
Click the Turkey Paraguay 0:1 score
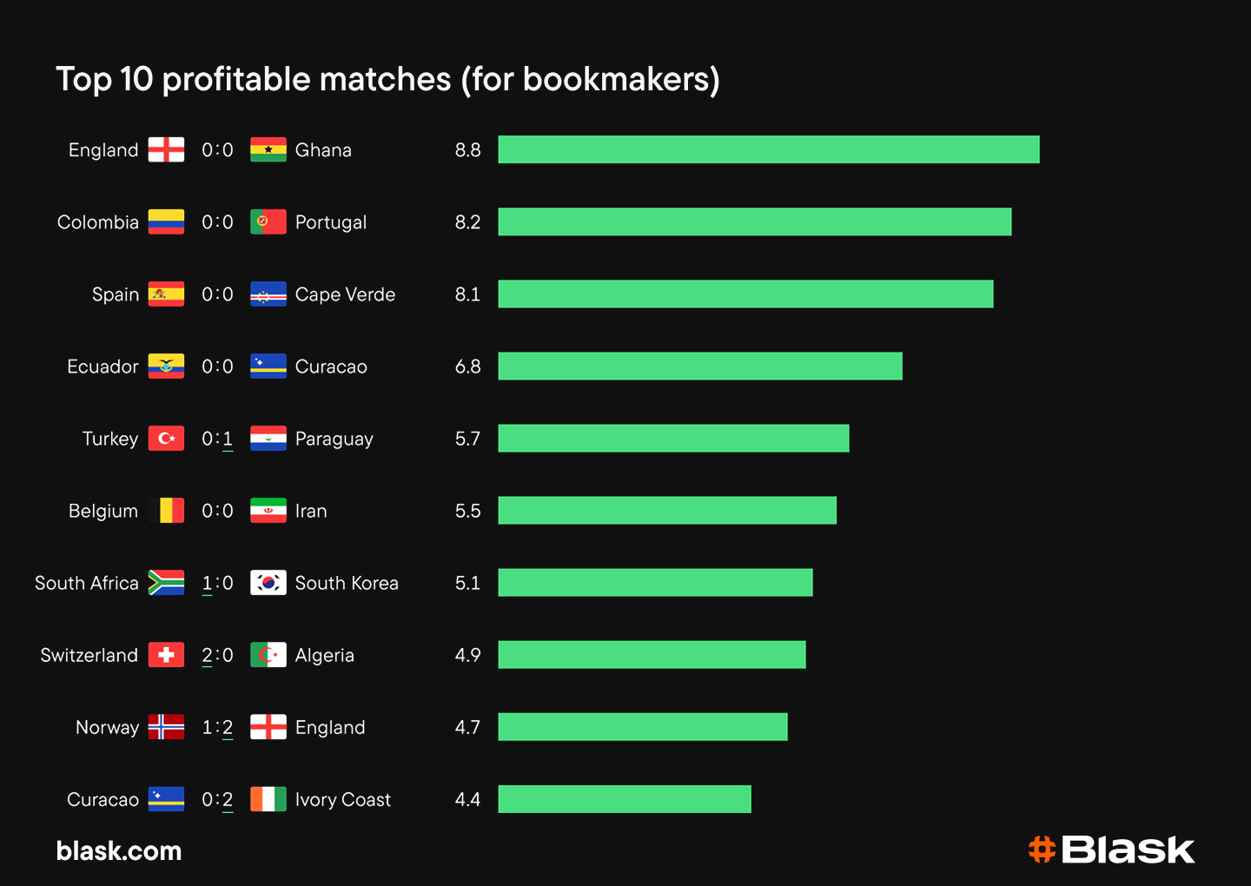click(x=217, y=439)
